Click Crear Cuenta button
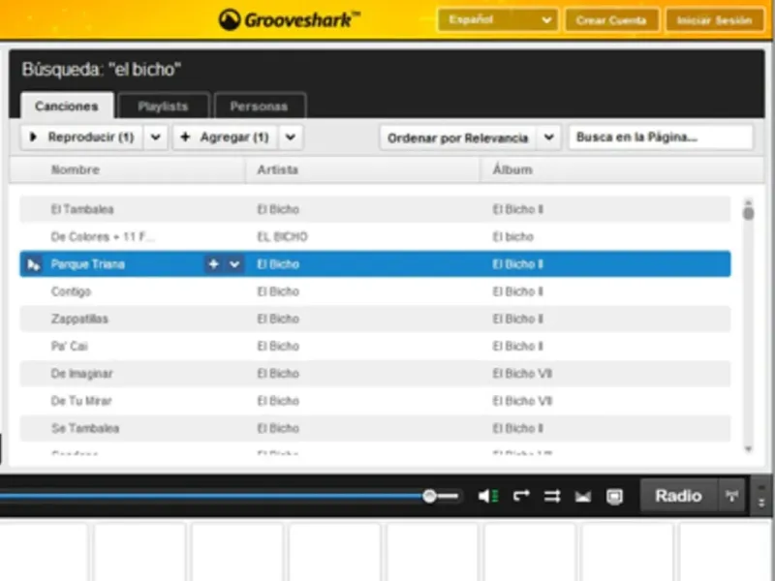Viewport: 775px width, 581px height. 611,20
